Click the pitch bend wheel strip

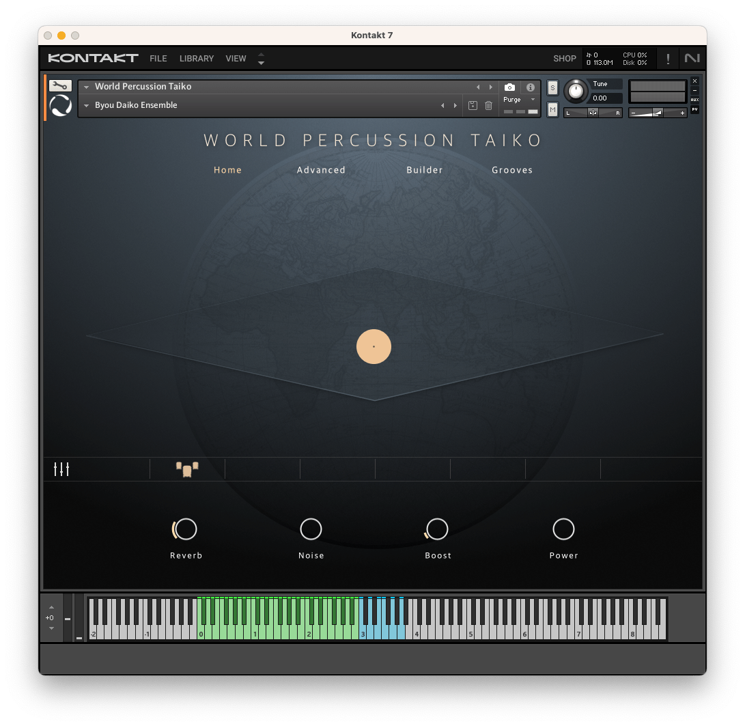tap(68, 617)
